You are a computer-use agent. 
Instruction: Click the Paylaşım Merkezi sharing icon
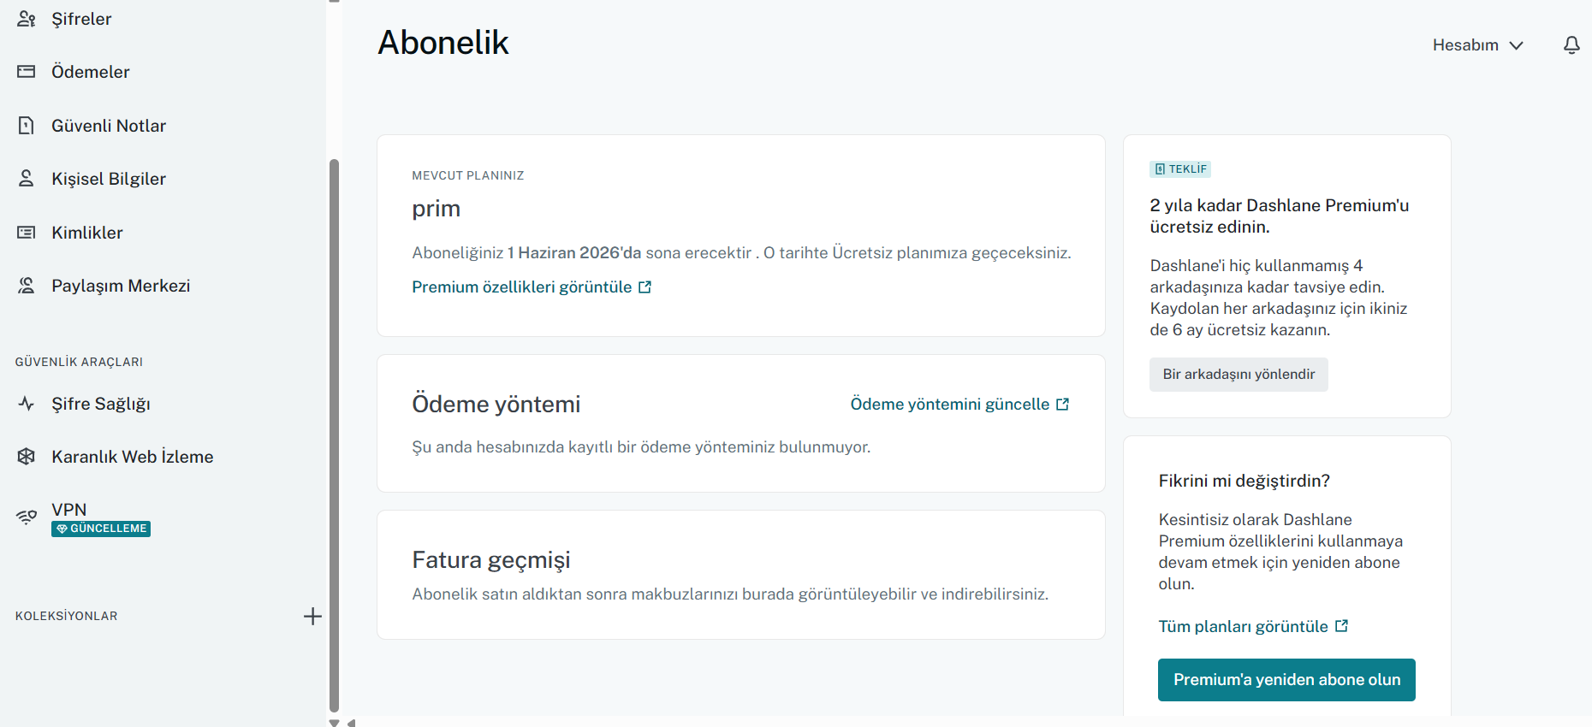(x=27, y=286)
